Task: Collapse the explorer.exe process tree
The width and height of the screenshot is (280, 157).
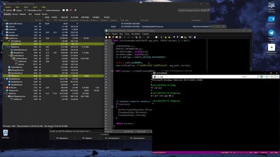Action: (x=5, y=38)
